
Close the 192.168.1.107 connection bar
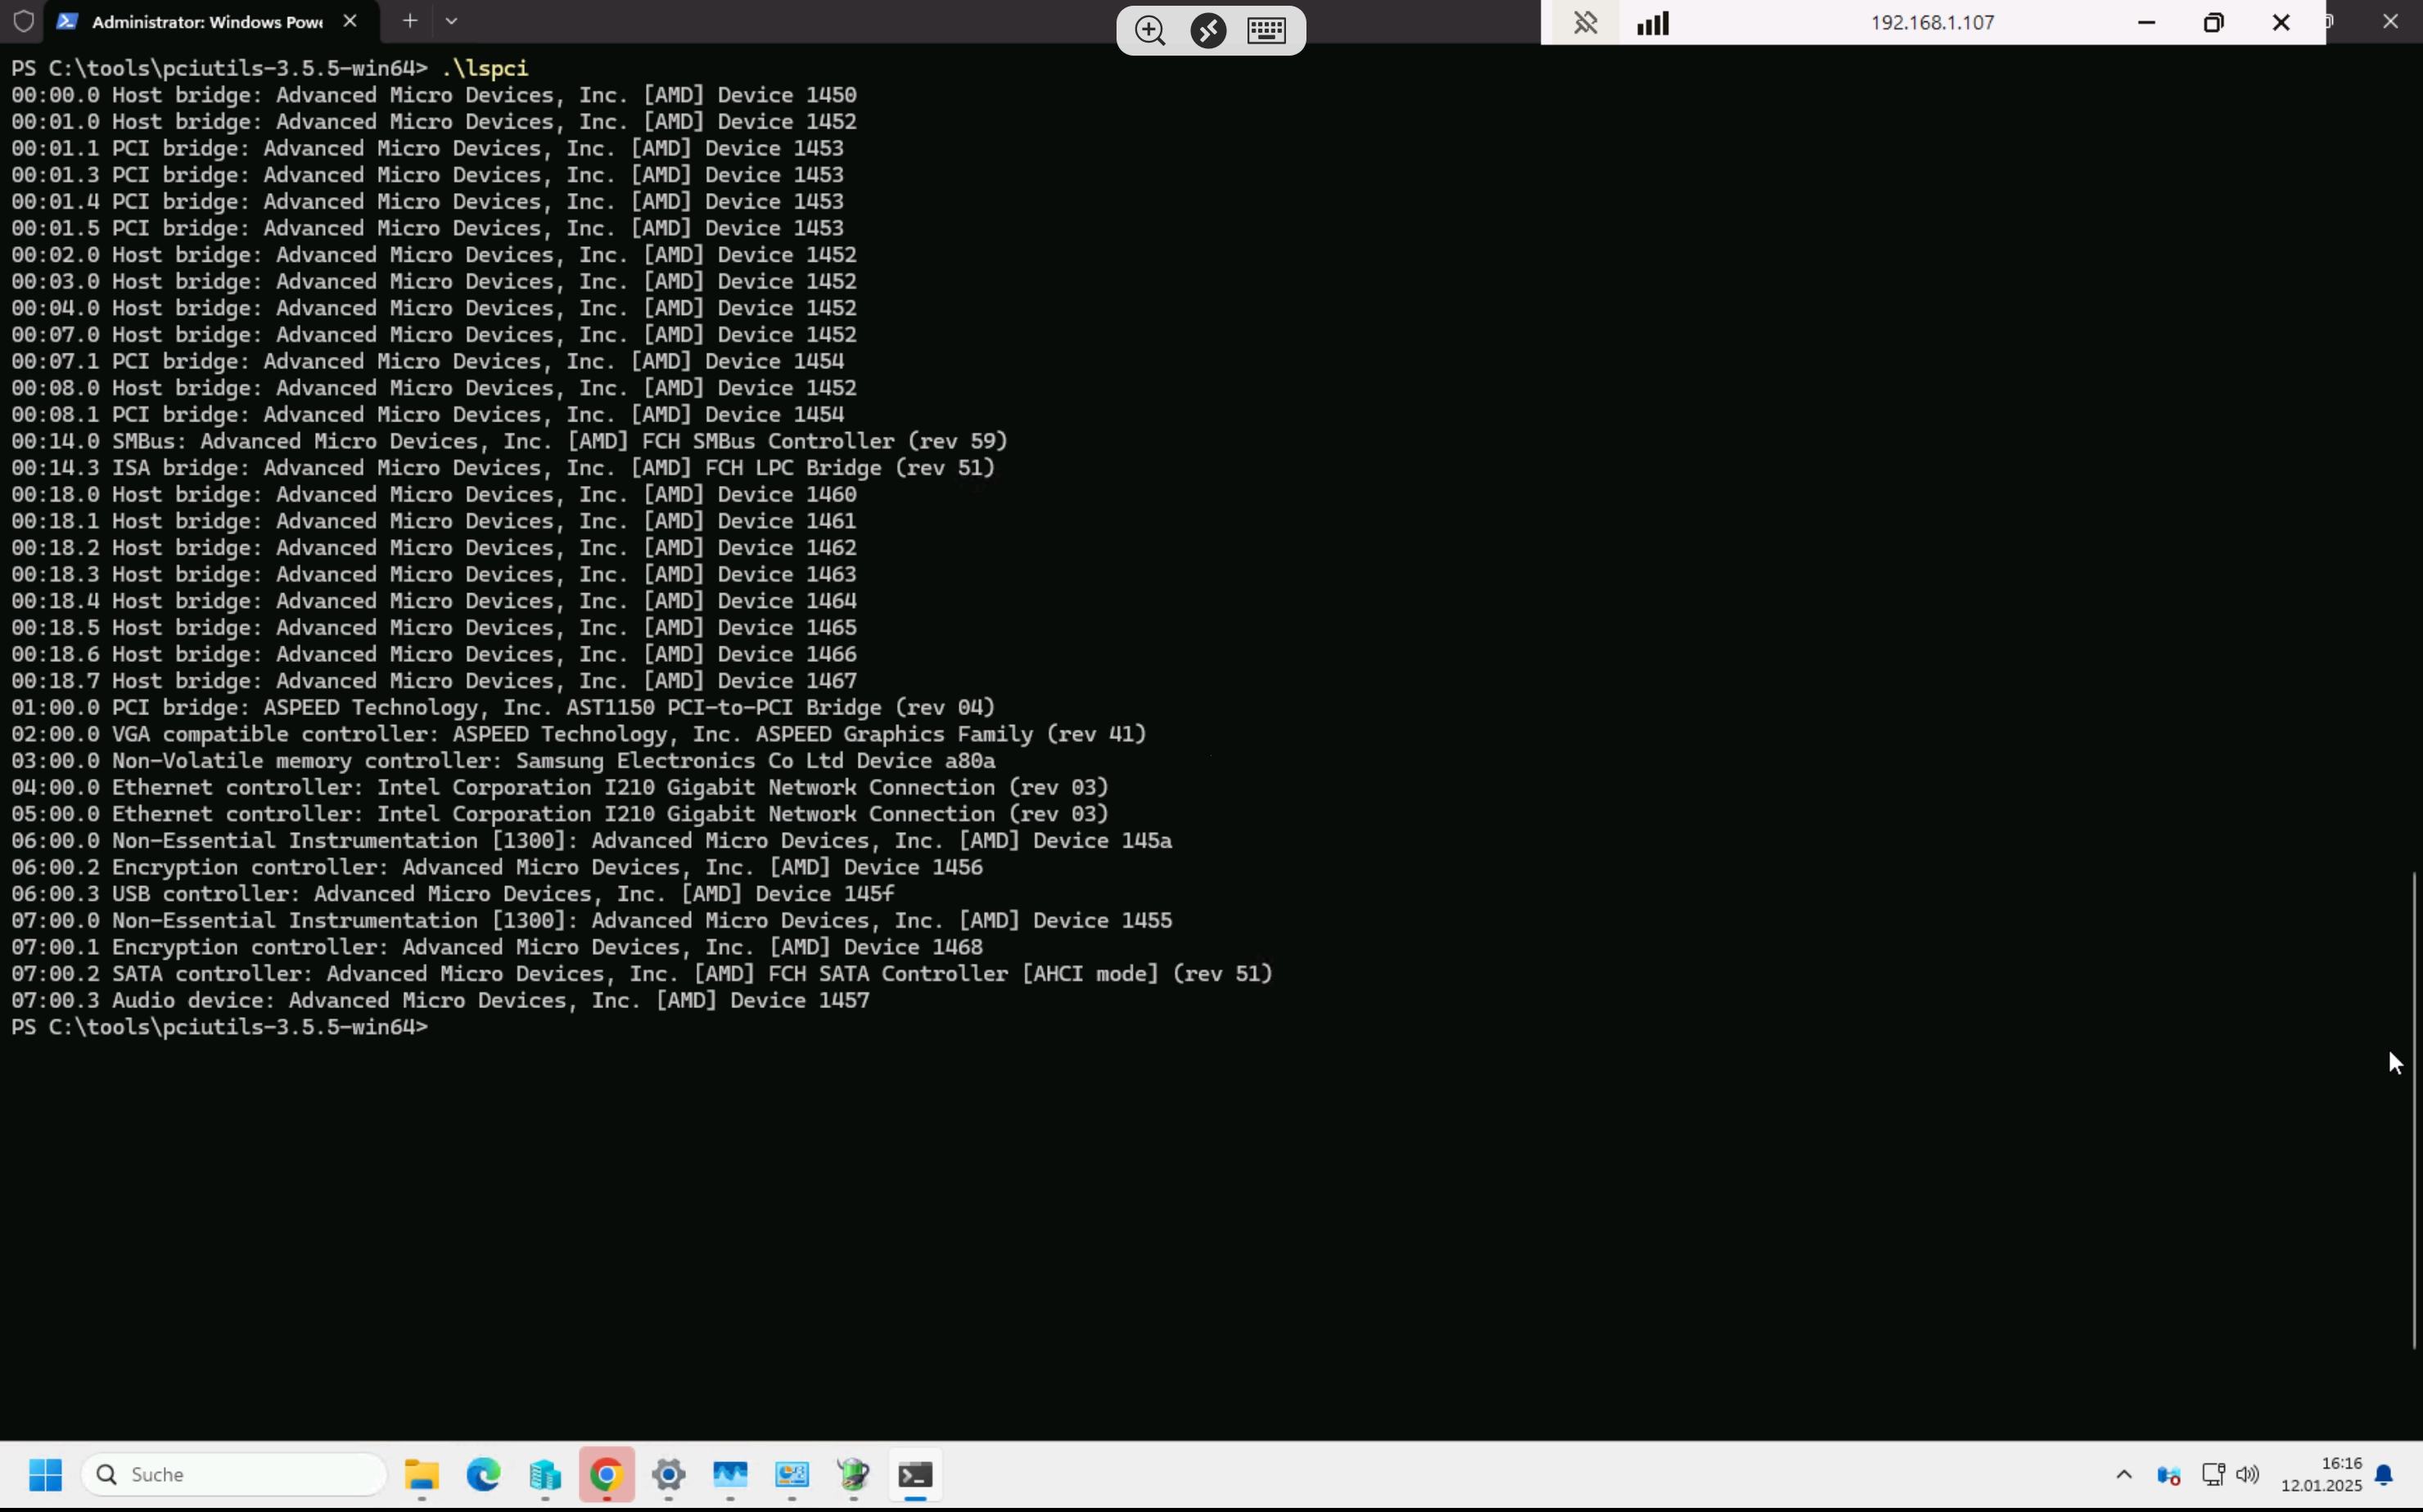[2281, 22]
